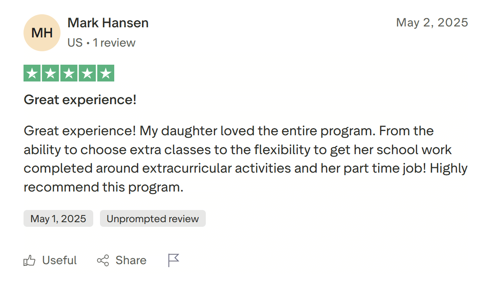Select the review title Great experience!
491x294 pixels.
pyautogui.click(x=79, y=100)
